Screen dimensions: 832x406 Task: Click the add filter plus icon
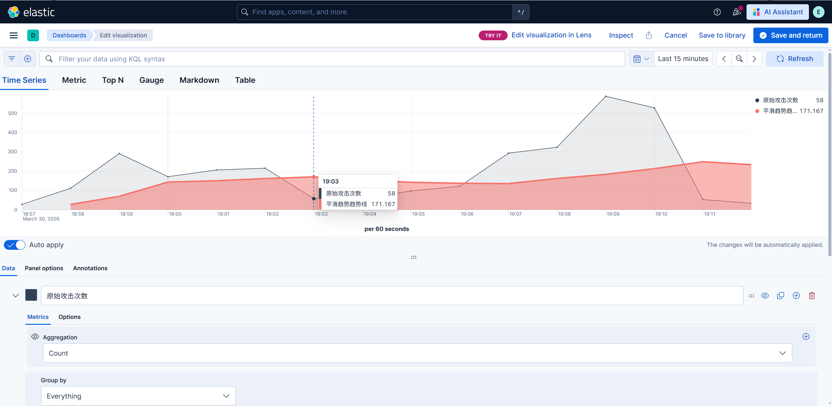coord(28,59)
